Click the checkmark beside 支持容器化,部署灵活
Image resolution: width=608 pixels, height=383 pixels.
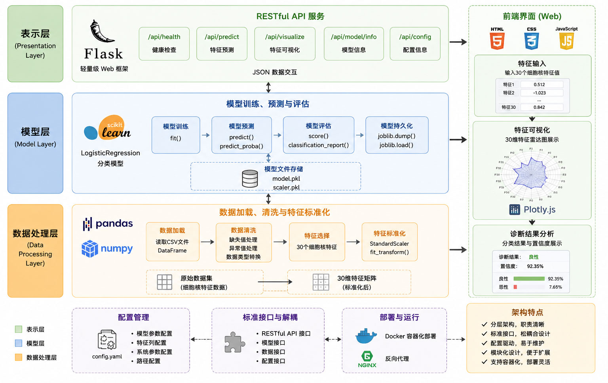tap(484, 362)
